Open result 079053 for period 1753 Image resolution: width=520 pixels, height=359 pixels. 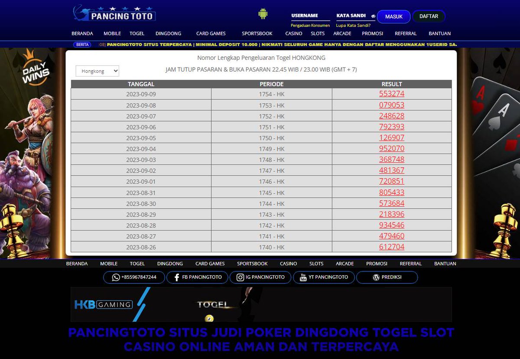tap(392, 105)
